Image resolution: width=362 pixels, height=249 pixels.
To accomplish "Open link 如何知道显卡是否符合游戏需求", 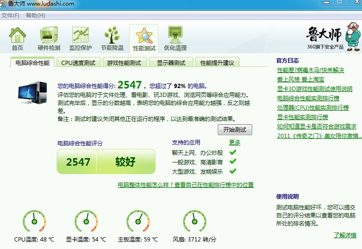I will (317, 126).
